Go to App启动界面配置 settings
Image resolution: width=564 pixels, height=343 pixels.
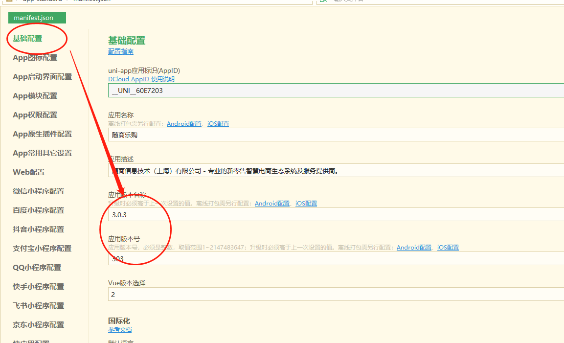(42, 77)
